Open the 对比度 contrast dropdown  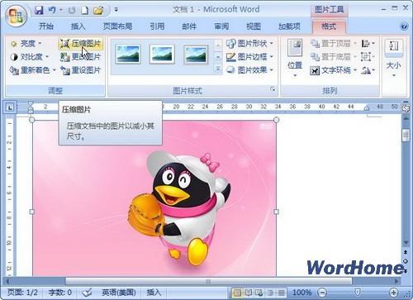(29, 57)
